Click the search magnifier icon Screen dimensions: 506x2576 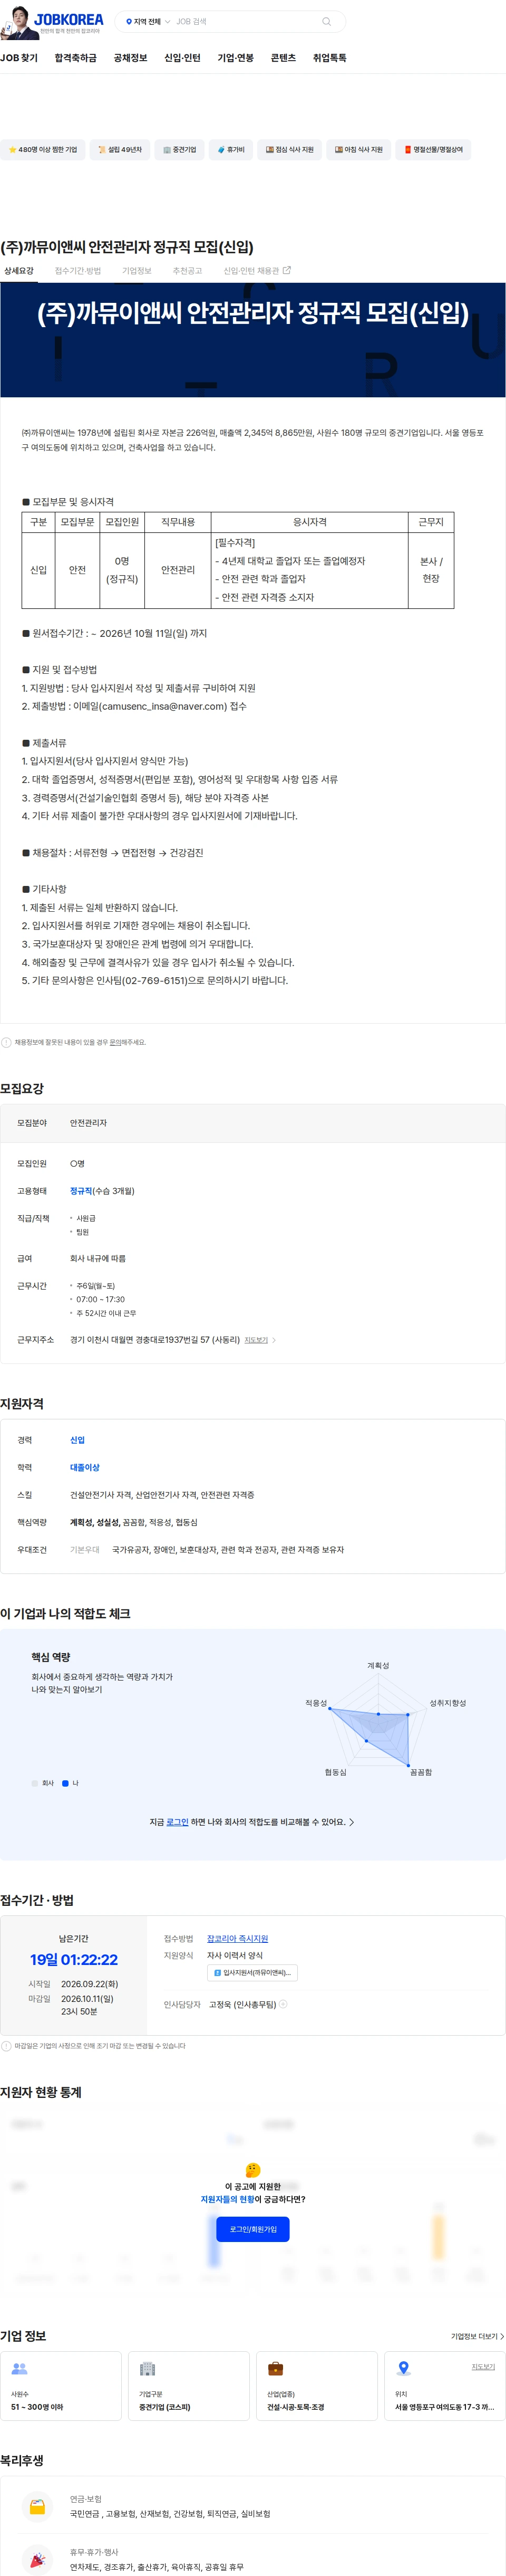(x=326, y=21)
